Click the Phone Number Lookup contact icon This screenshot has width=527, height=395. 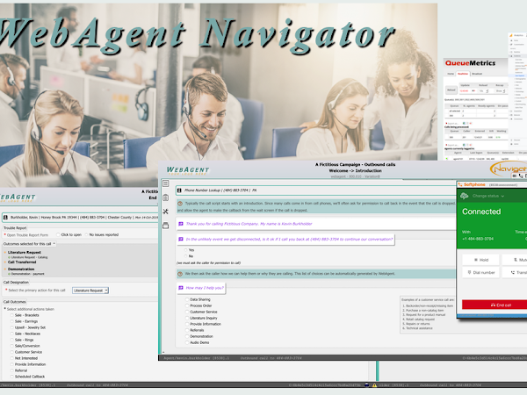click(x=179, y=190)
